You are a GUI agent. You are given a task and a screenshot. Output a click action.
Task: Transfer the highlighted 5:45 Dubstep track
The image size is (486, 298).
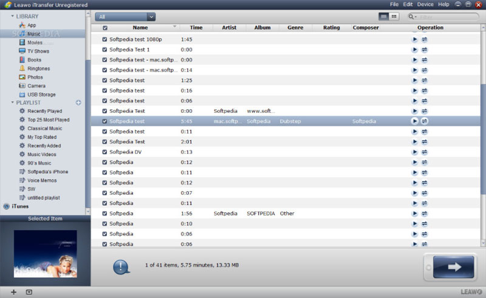(425, 121)
